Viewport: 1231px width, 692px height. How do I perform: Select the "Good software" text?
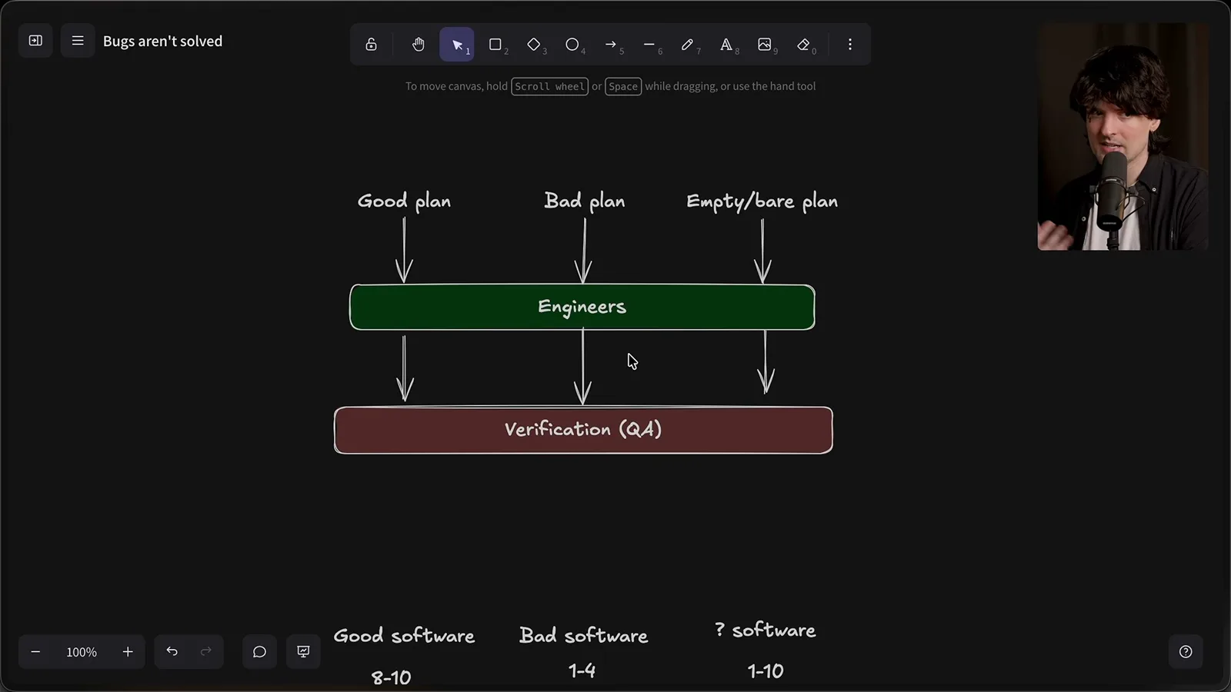point(404,636)
